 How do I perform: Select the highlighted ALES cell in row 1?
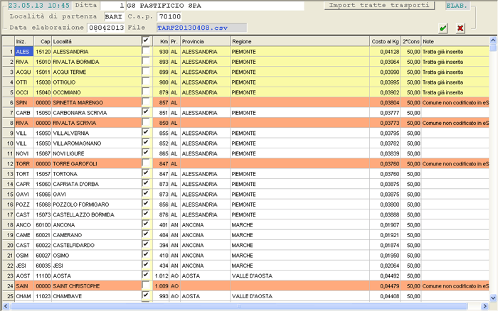pyautogui.click(x=24, y=52)
